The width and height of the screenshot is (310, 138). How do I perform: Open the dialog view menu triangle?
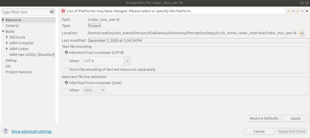307,11
